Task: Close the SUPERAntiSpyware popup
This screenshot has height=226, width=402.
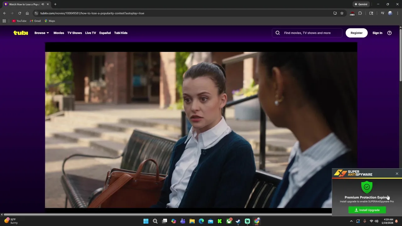Action: point(397,174)
